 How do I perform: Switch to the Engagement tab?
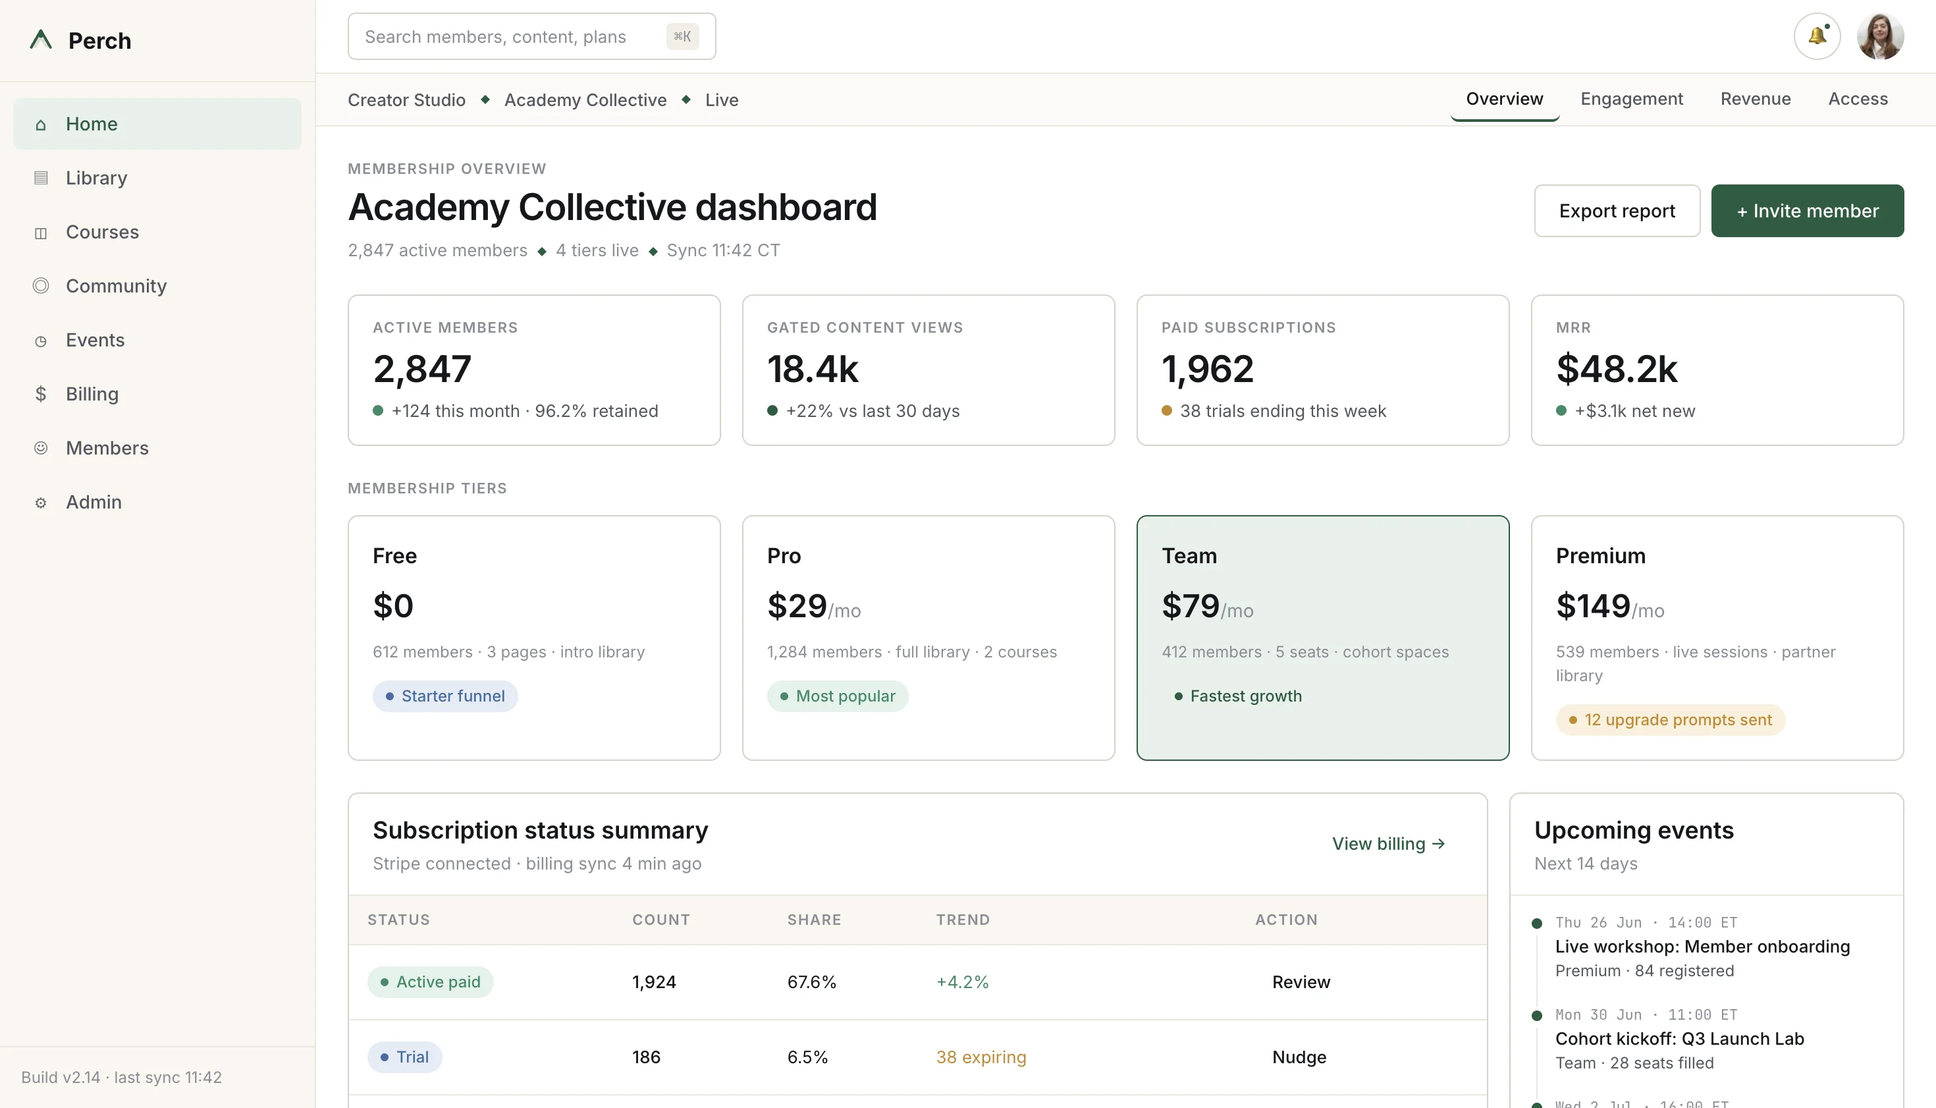coord(1632,99)
